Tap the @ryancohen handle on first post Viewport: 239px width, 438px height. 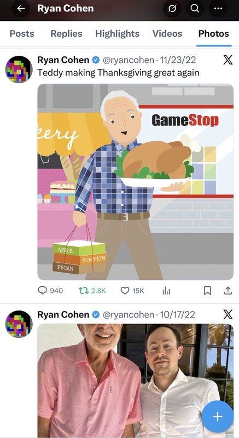[128, 60]
